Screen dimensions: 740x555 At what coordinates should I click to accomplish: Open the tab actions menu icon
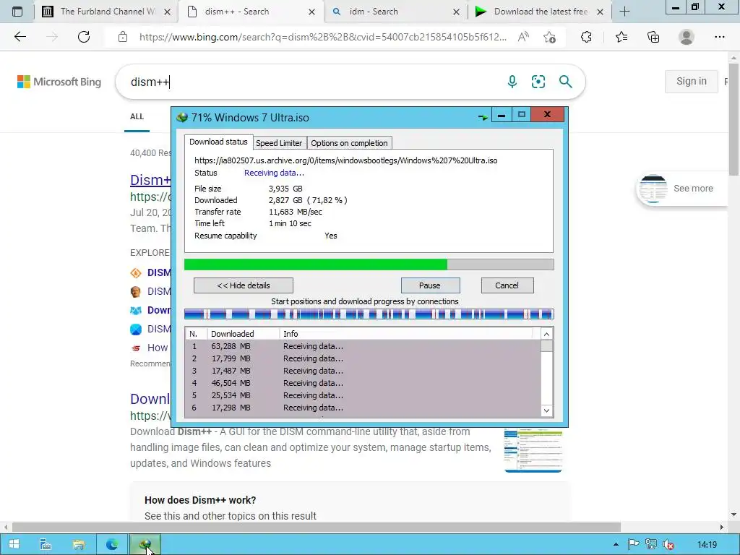[17, 12]
